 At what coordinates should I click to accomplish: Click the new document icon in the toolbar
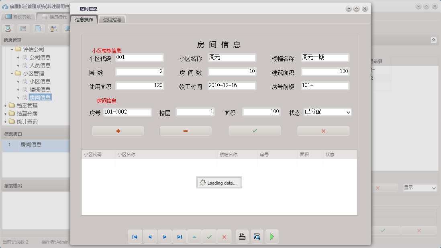(38, 28)
